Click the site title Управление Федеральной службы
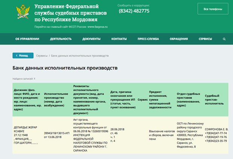The height and width of the screenshot is (159, 233). (71, 13)
